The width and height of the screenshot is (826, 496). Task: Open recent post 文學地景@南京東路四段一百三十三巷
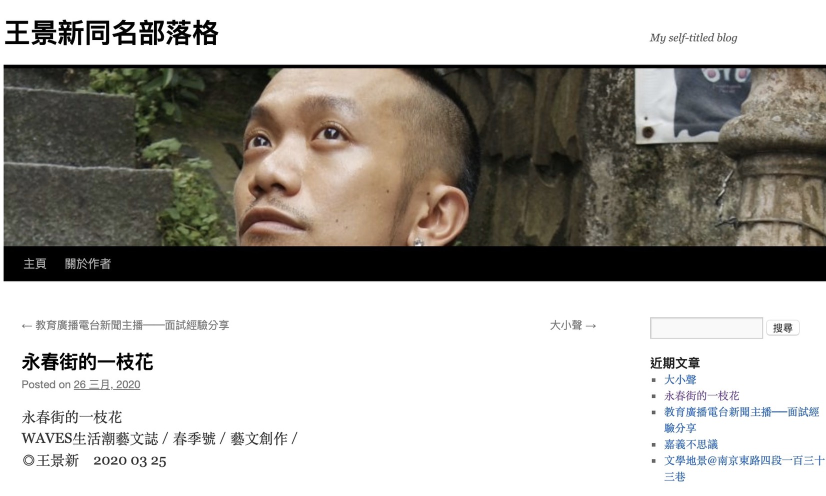tap(743, 468)
